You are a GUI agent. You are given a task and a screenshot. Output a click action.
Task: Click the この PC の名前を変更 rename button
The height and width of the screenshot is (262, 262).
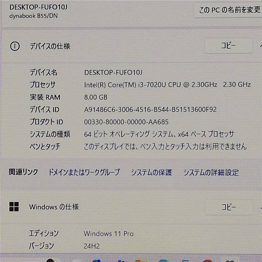(x=228, y=10)
